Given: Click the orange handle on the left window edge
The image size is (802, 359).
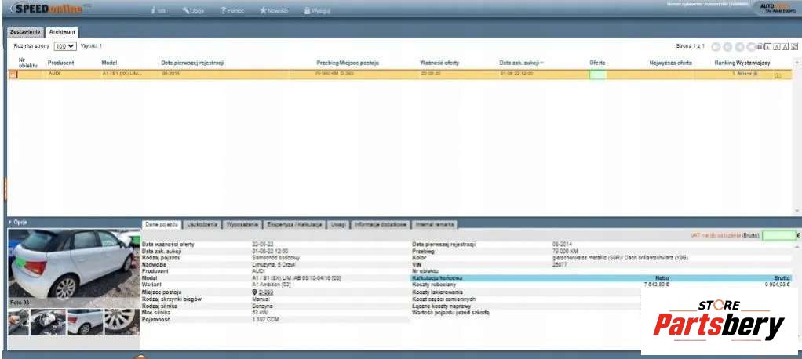Looking at the screenshot, I should tap(5, 189).
